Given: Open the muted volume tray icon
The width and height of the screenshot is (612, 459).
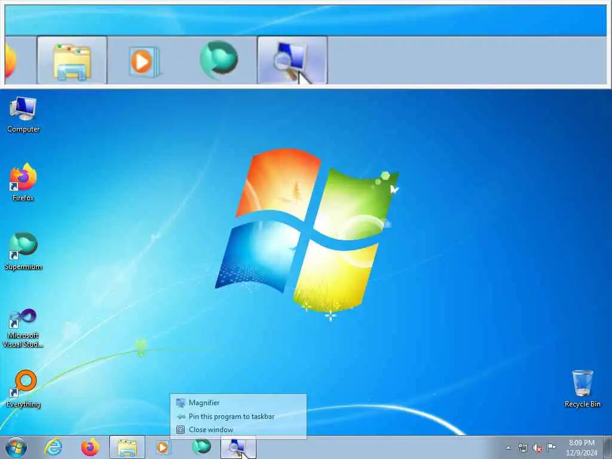Looking at the screenshot, I should 537,448.
